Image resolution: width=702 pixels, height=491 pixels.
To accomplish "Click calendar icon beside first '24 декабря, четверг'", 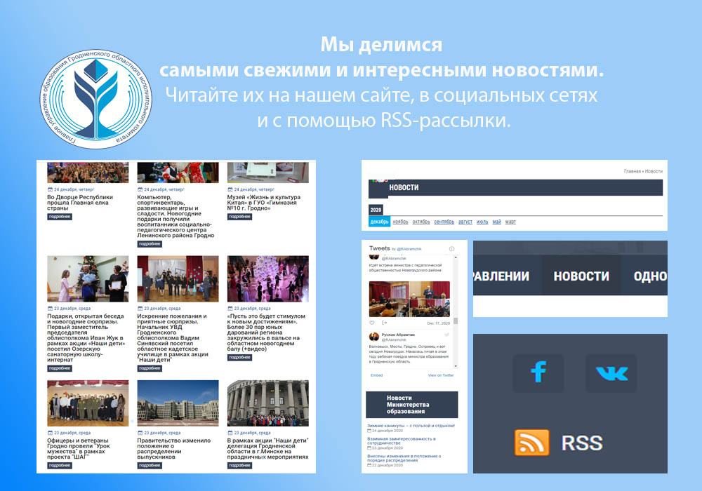I will 50,189.
